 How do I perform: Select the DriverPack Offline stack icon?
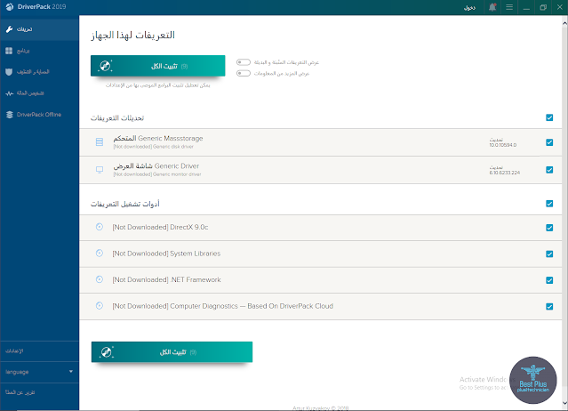click(x=10, y=115)
